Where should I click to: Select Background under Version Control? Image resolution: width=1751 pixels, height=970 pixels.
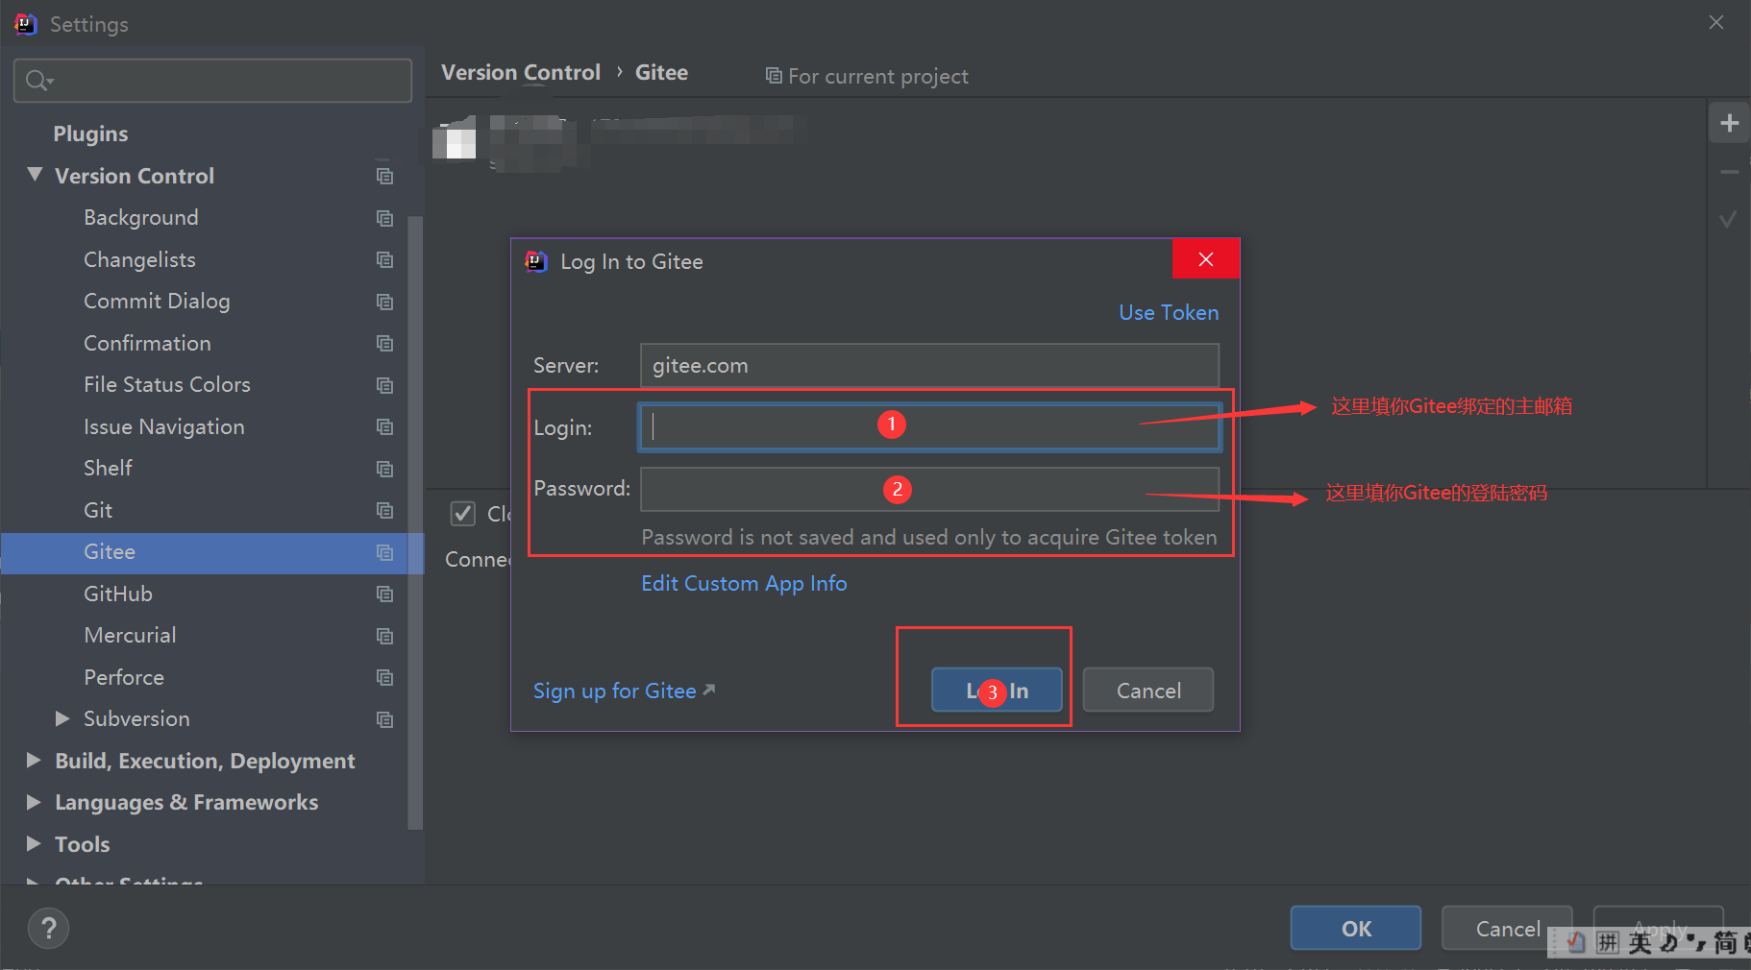[141, 218]
